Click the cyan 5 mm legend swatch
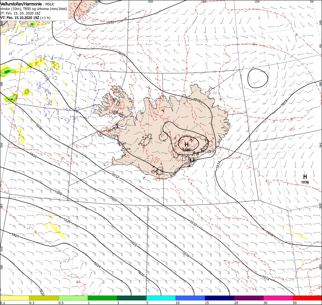322x305 pixels. click(161, 298)
